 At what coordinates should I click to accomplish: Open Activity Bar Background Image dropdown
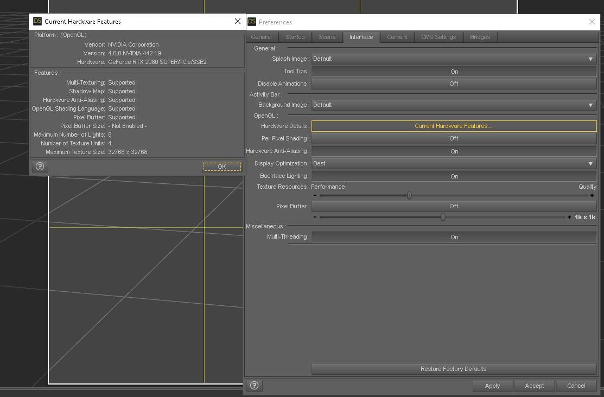click(x=454, y=105)
